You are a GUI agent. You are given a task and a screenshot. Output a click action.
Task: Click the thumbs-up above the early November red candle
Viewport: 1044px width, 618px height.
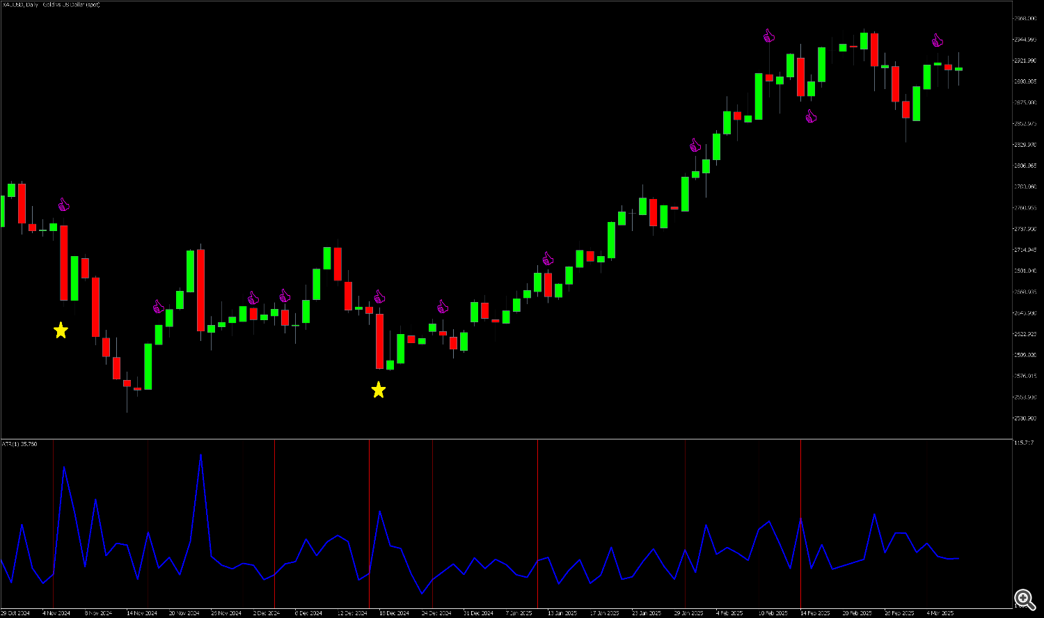pos(64,205)
